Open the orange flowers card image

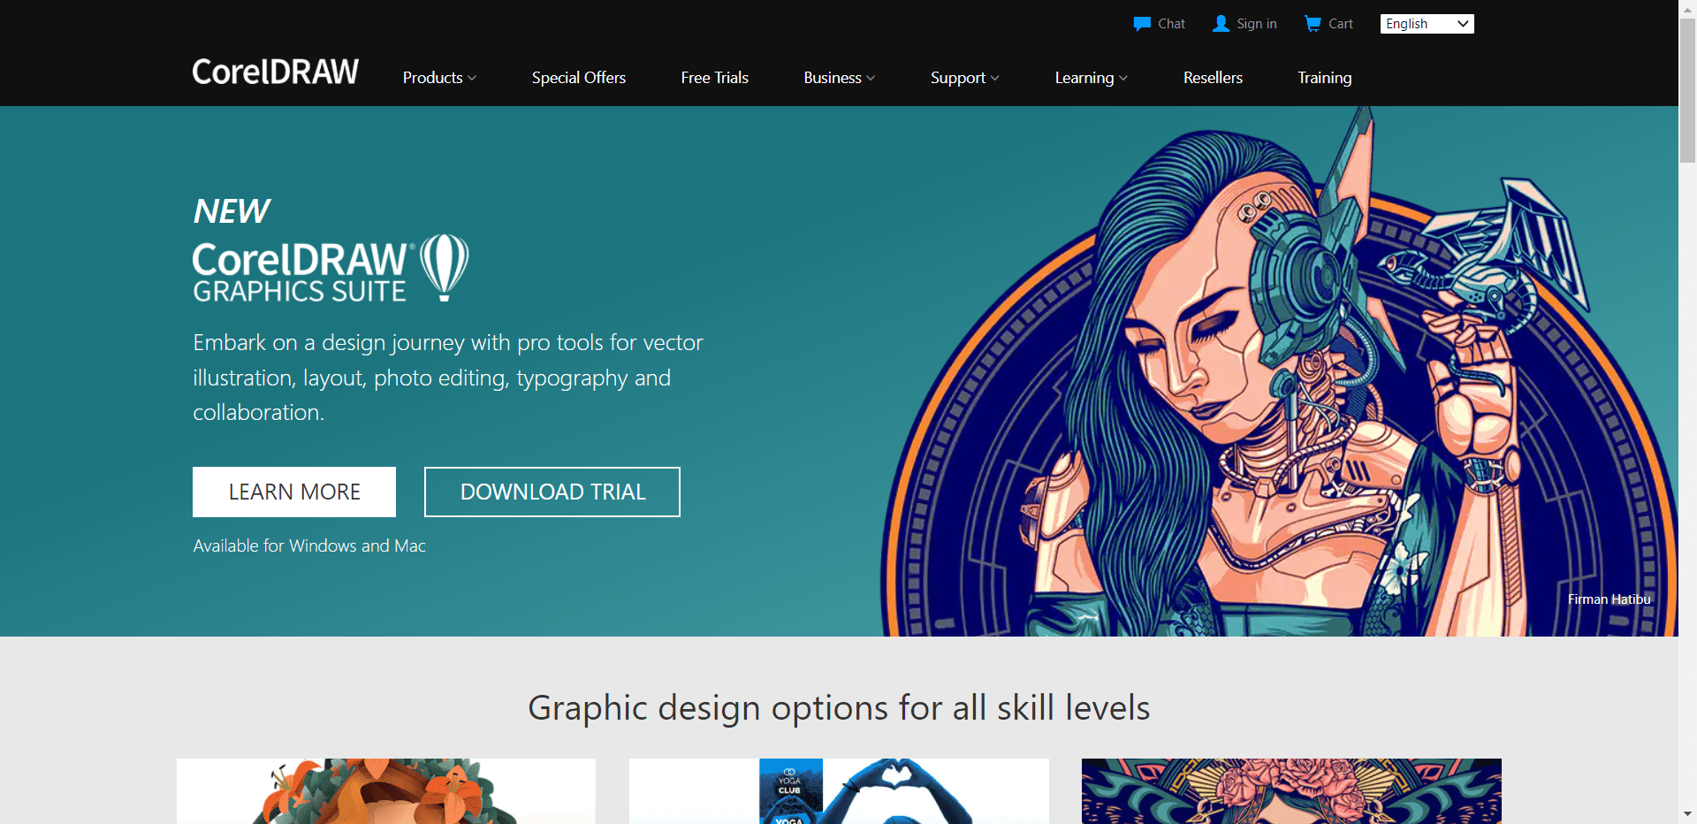pyautogui.click(x=386, y=791)
